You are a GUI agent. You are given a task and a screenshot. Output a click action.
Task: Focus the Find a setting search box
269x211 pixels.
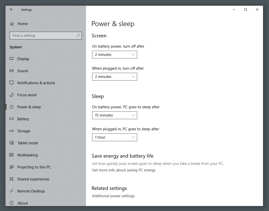46,36
